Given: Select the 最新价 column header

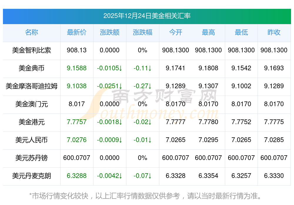Looking at the screenshot, I should tap(77, 32).
